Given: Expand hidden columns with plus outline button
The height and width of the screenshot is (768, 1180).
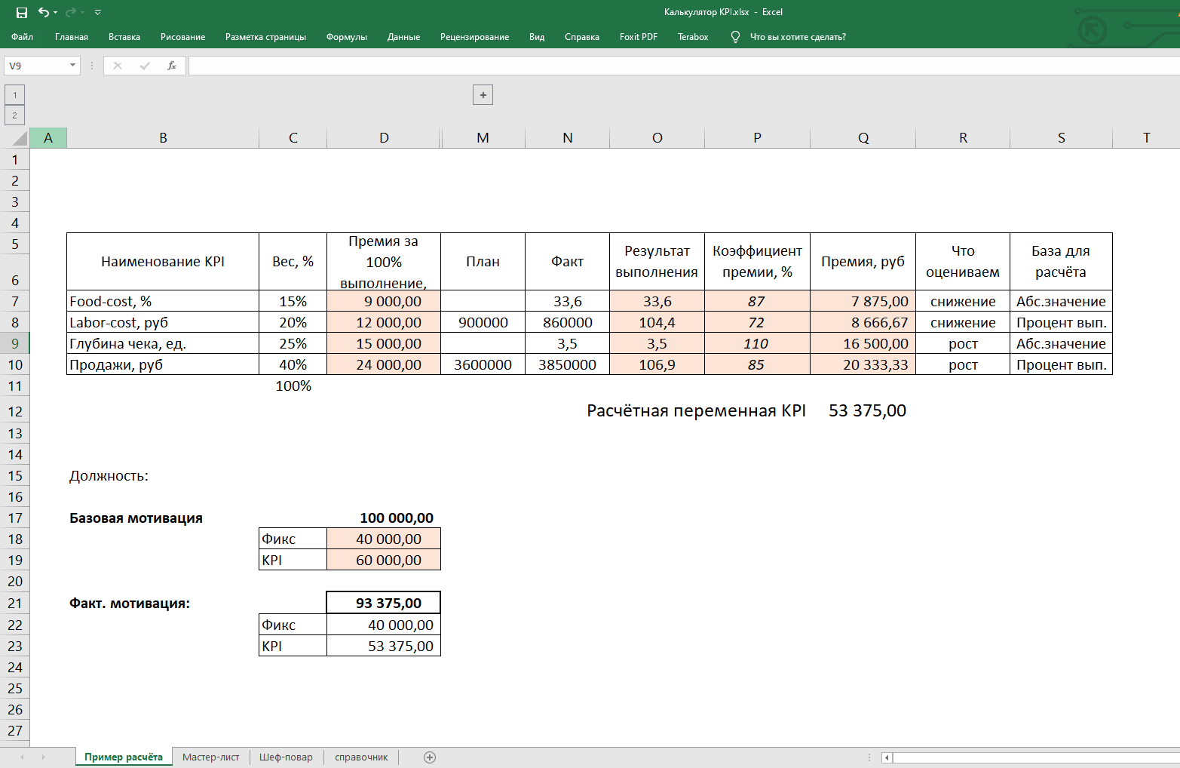Looking at the screenshot, I should point(483,95).
